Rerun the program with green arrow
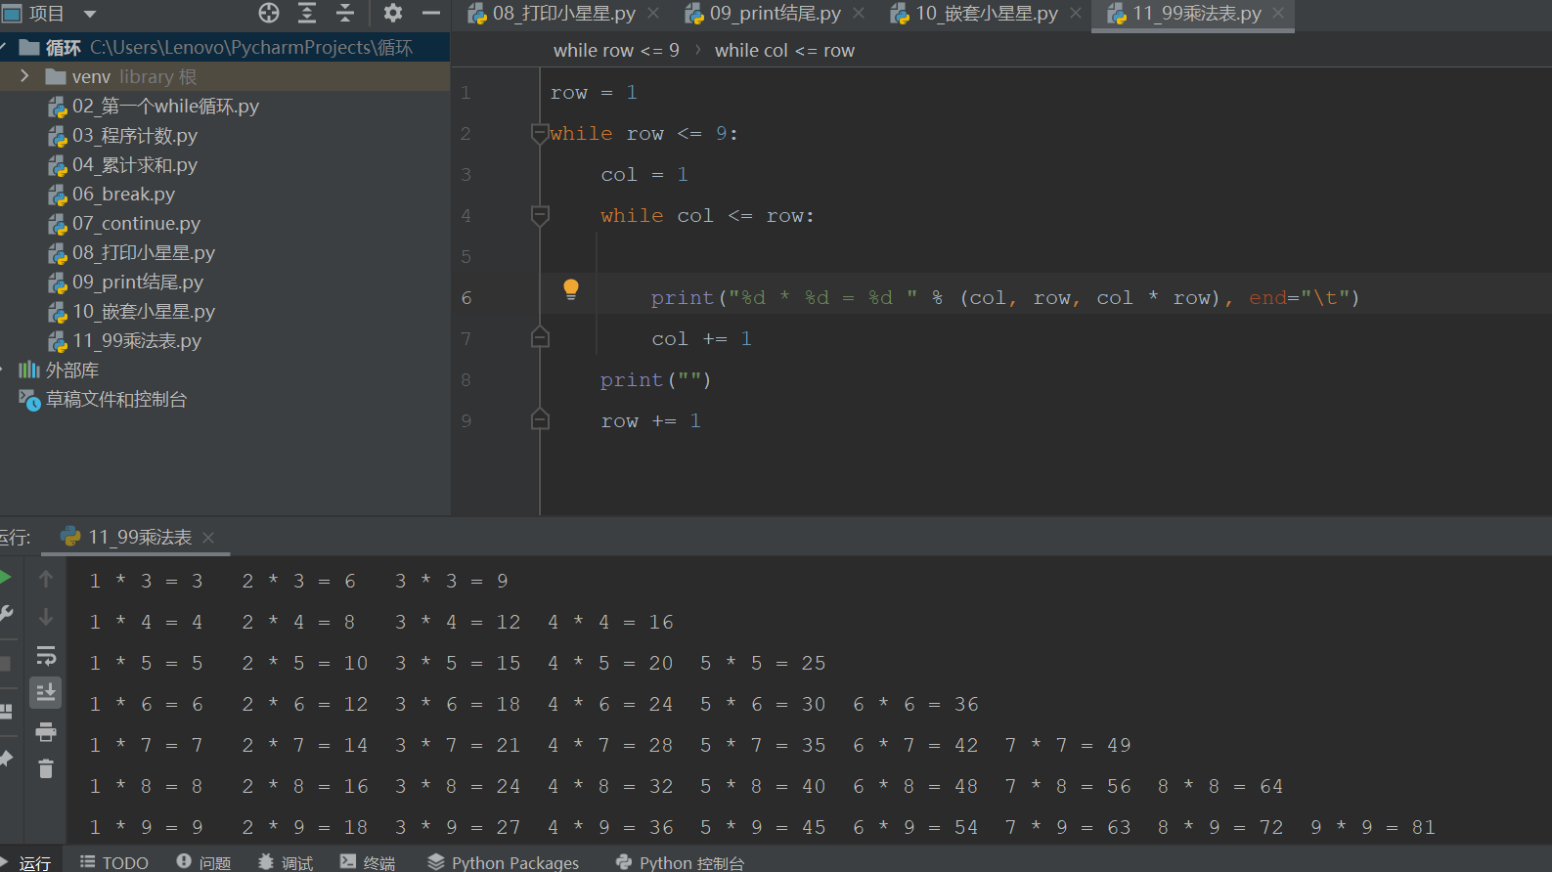Viewport: 1552px width, 872px height. click(5, 578)
